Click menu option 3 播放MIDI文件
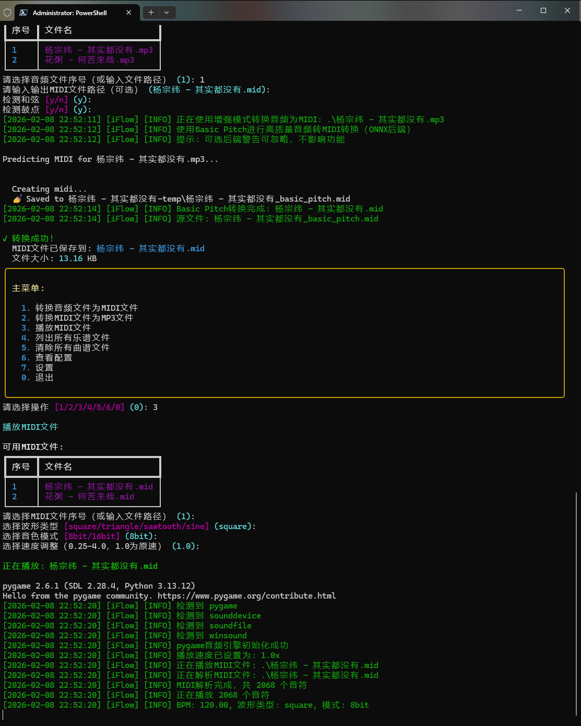 [63, 328]
